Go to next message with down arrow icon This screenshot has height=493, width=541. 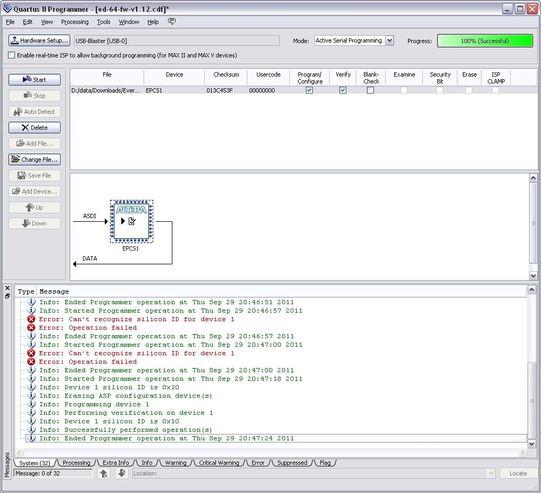[x=122, y=473]
